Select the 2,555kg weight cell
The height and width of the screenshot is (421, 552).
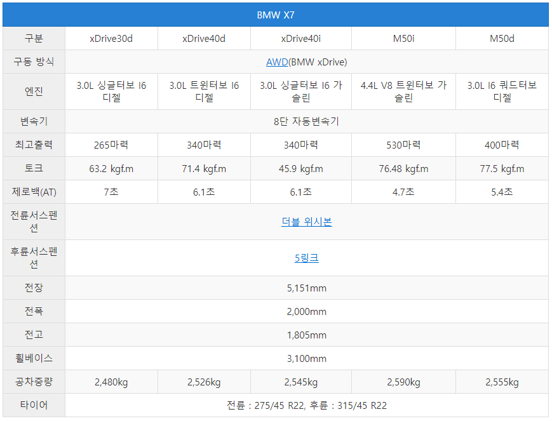click(x=502, y=382)
